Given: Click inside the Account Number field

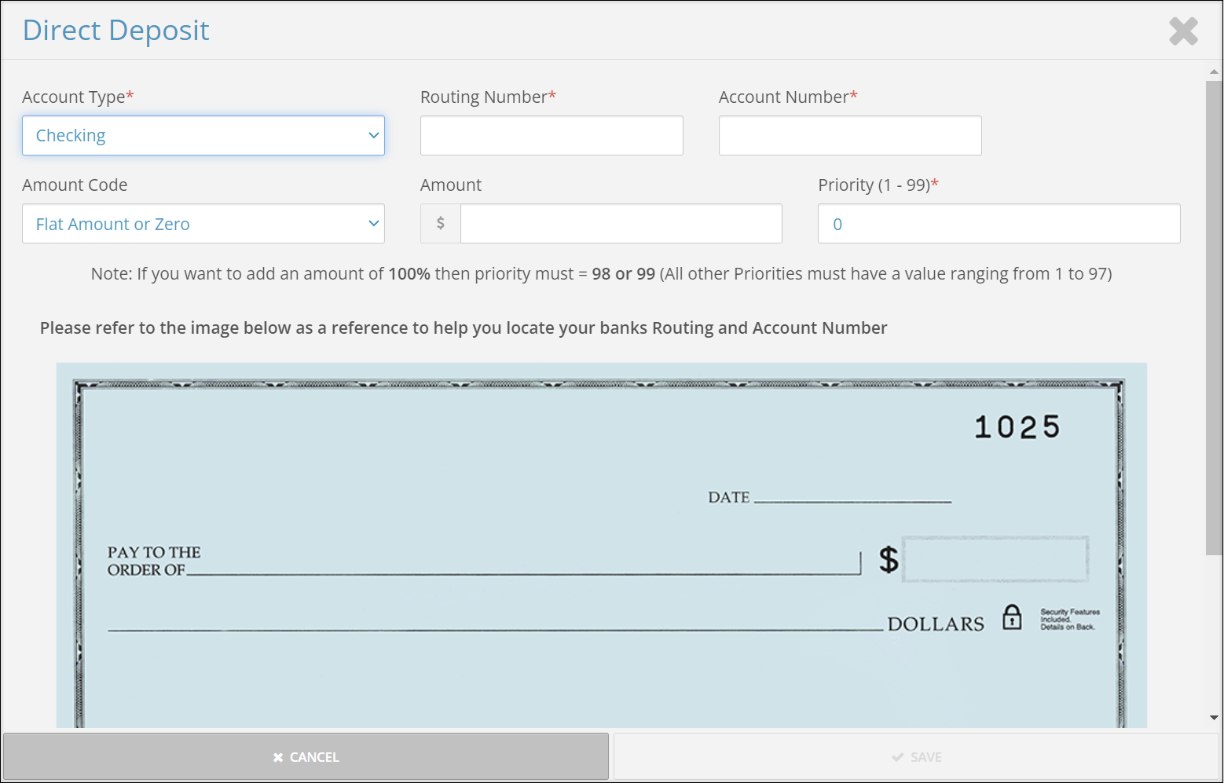Looking at the screenshot, I should 849,135.
